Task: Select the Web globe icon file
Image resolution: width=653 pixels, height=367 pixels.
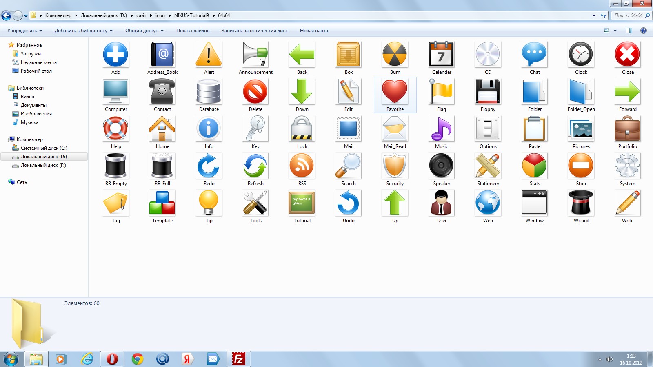Action: [x=488, y=207]
